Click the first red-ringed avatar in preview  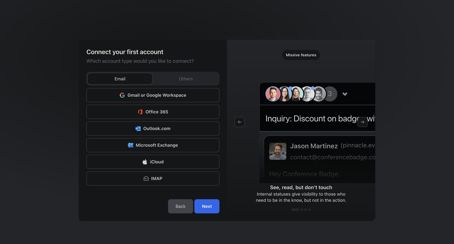tap(273, 94)
